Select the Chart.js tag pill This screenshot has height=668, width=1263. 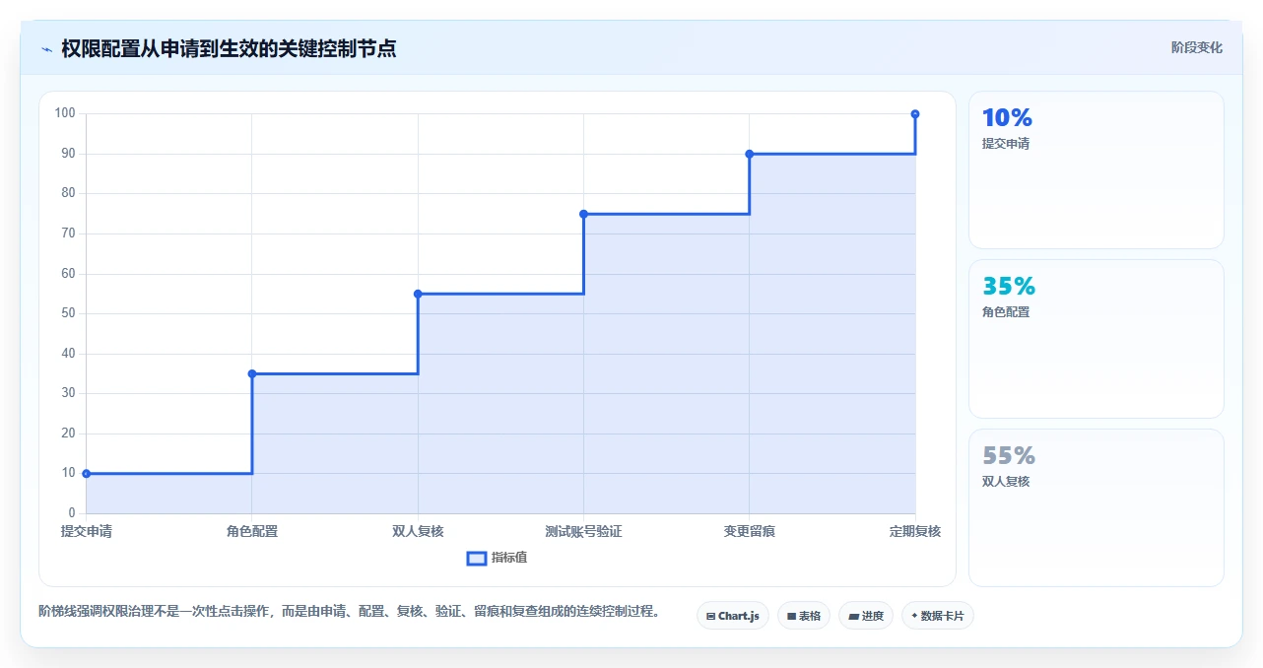coord(732,616)
